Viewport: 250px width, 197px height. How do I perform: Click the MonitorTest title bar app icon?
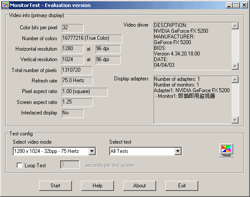(5, 5)
